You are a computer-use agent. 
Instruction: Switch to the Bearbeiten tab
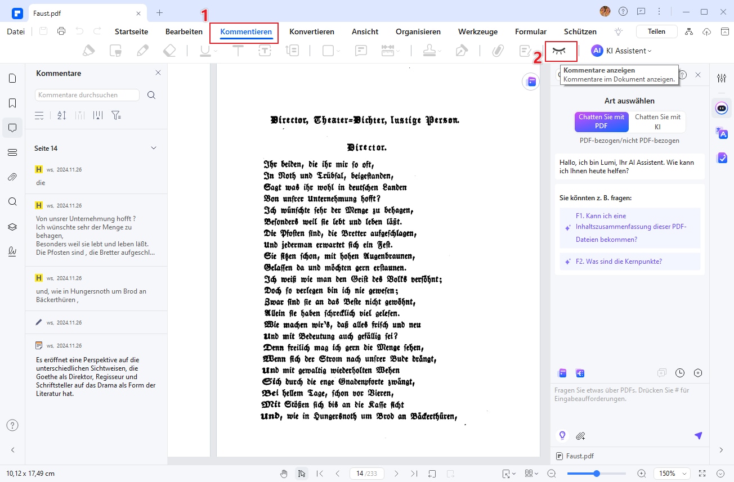coord(184,31)
